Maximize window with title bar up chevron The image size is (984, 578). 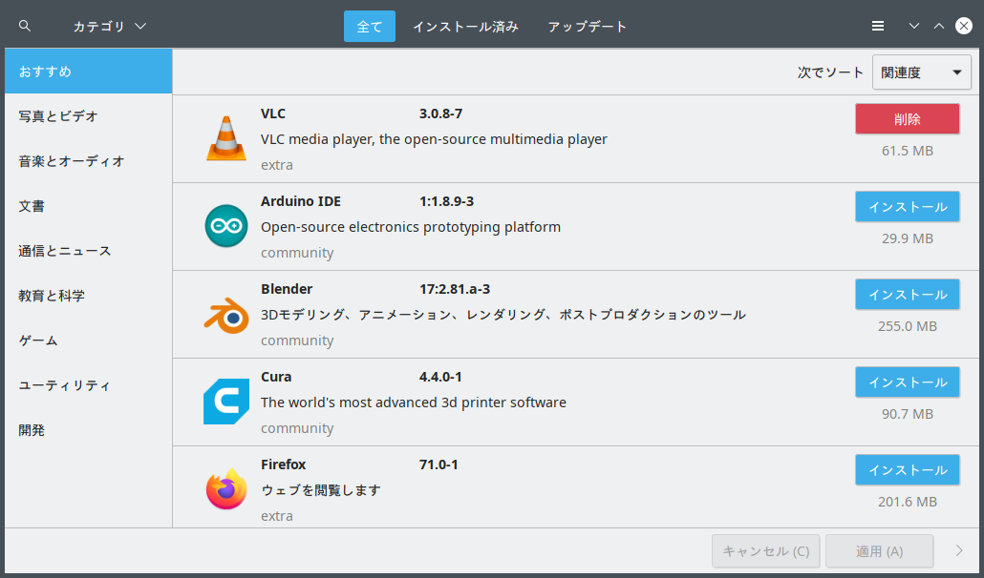pyautogui.click(x=939, y=26)
